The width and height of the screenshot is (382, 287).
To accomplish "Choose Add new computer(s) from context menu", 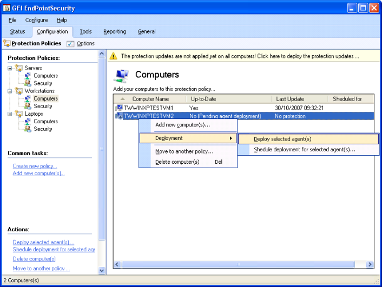I will (x=188, y=125).
